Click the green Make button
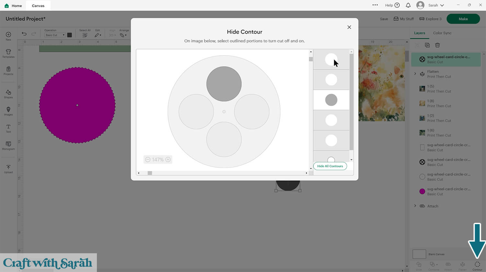The width and height of the screenshot is (486, 272). click(463, 19)
